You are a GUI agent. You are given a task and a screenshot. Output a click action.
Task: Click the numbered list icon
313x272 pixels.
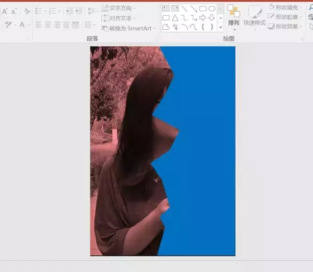pos(53,11)
